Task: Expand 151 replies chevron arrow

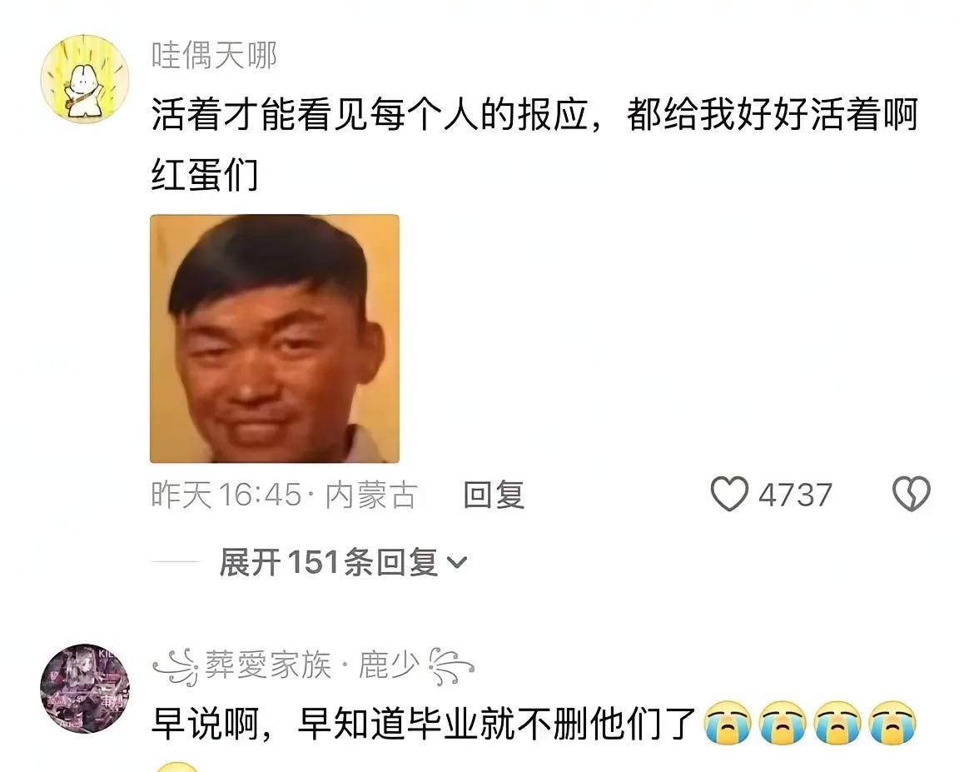Action: tap(456, 563)
